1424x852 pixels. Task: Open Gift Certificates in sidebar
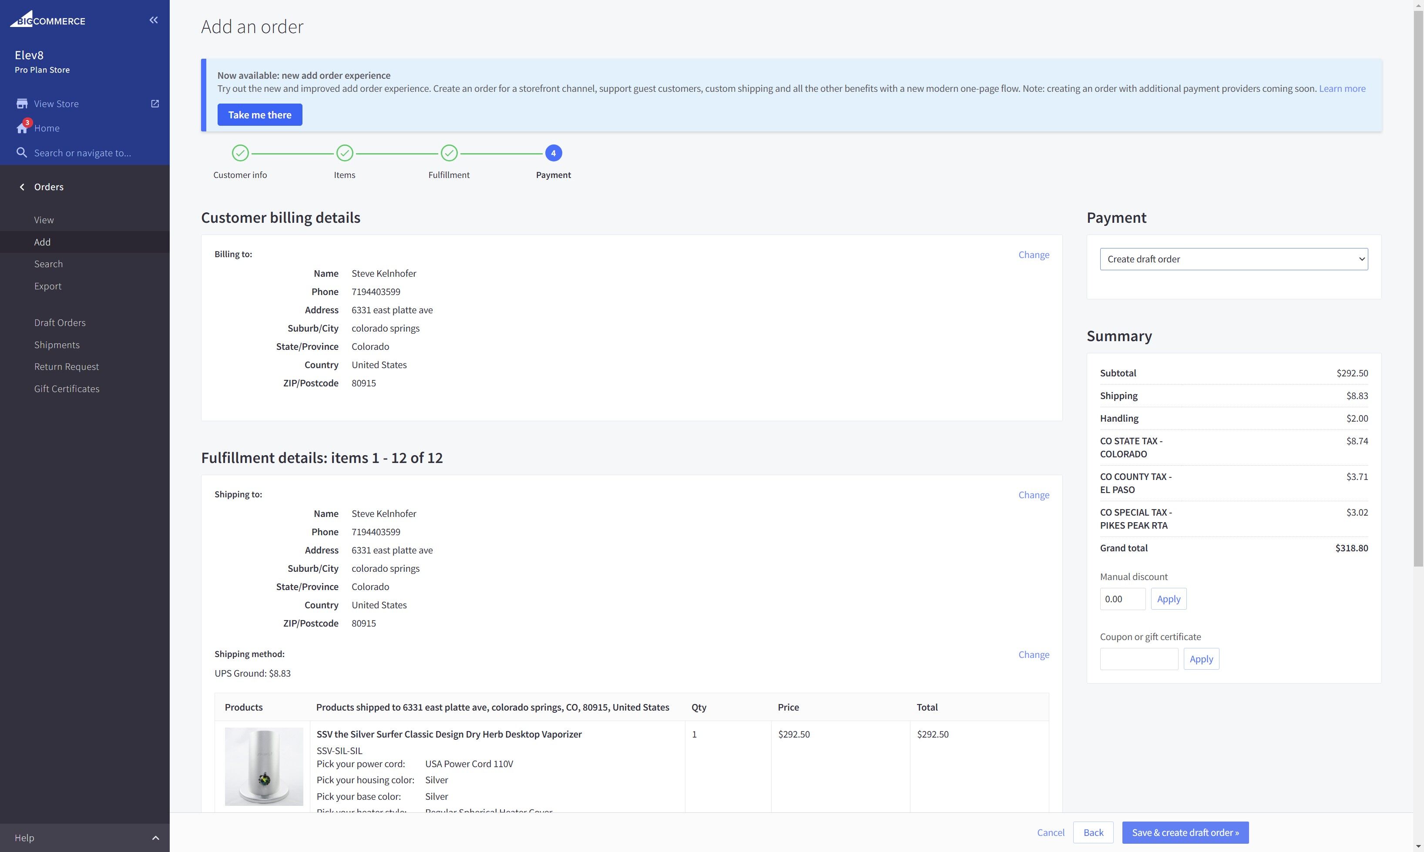coord(67,389)
